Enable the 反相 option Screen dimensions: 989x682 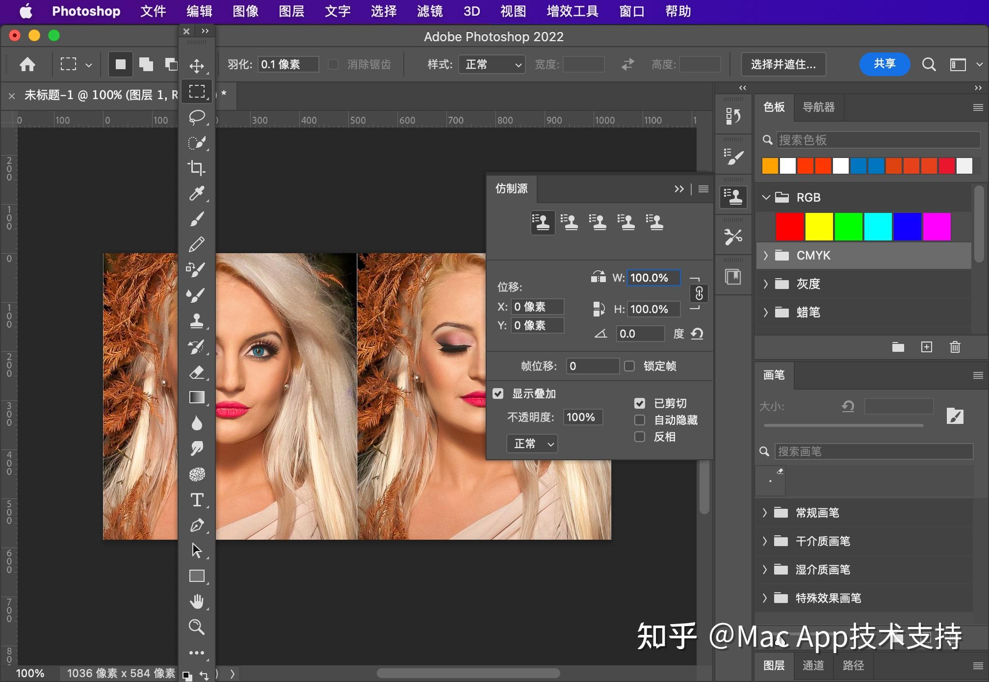[639, 437]
